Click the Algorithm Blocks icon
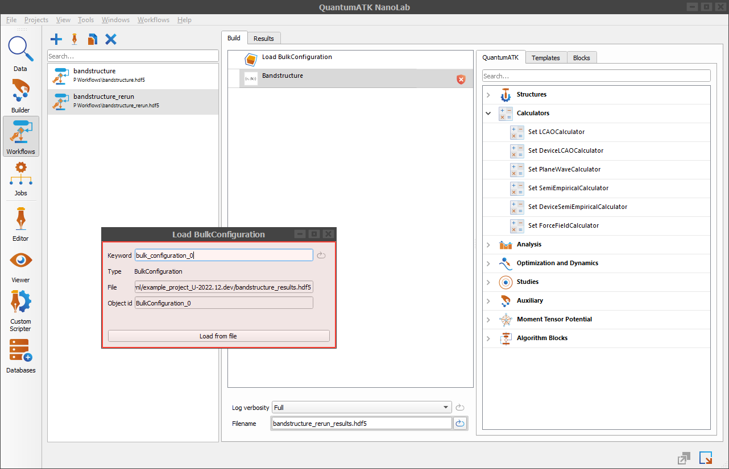The width and height of the screenshot is (729, 469). (x=506, y=338)
